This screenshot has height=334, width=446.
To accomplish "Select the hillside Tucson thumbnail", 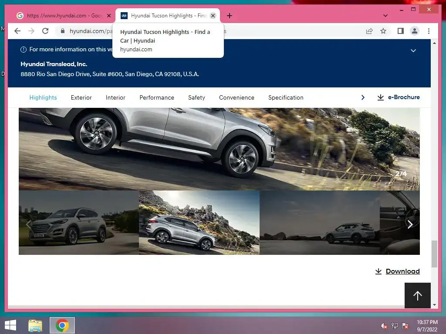I will pyautogui.click(x=199, y=222).
